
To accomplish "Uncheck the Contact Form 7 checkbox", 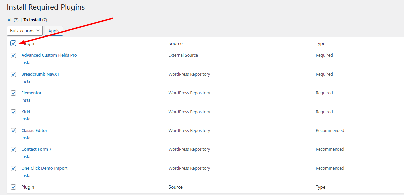I will pos(13,149).
